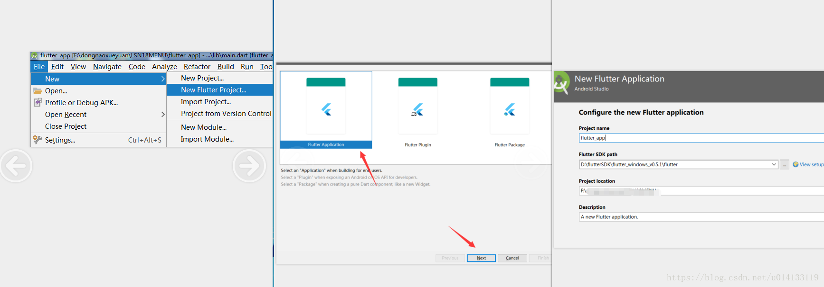The height and width of the screenshot is (287, 824).
Task: Choose Open Recent entry
Action: pyautogui.click(x=98, y=115)
